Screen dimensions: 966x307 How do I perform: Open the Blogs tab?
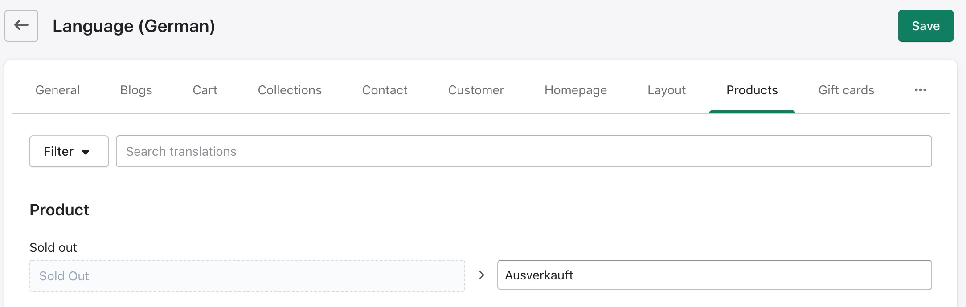(x=136, y=90)
